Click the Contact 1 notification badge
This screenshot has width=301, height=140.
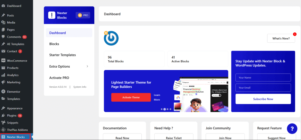coord(20,51)
